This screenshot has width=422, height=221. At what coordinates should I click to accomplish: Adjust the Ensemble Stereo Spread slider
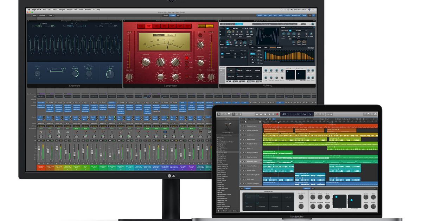pyautogui.click(x=56, y=72)
